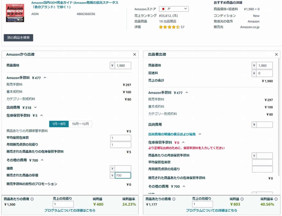Click the 販売元 Amazon.co.jp text

click(250, 27)
